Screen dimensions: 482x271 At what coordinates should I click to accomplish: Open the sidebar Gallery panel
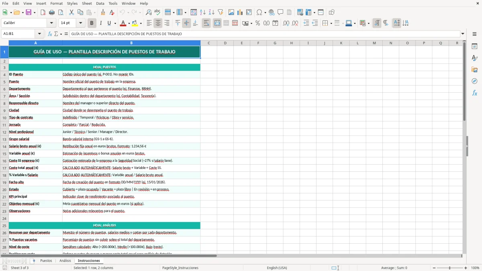click(x=474, y=69)
